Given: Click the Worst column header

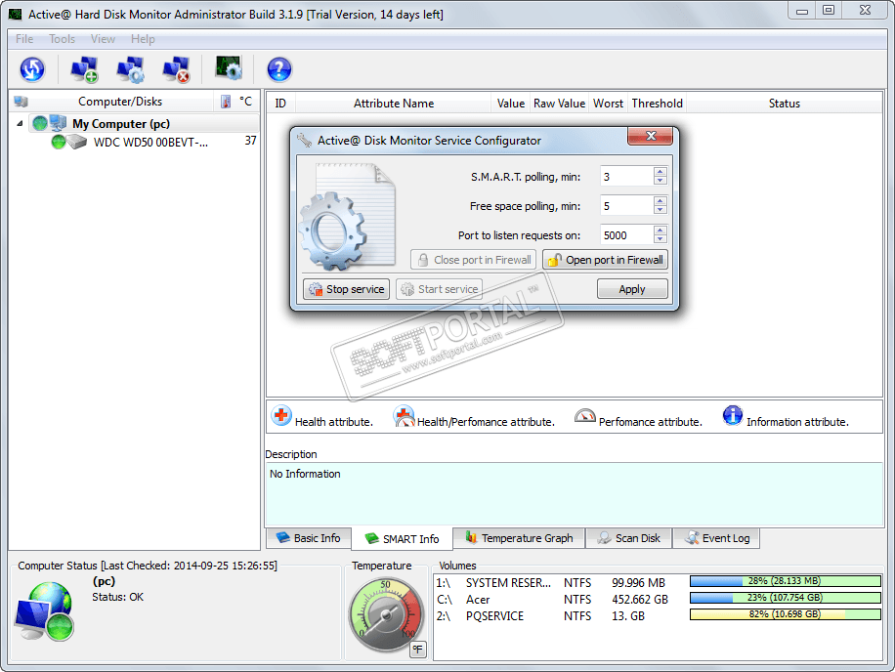Looking at the screenshot, I should pyautogui.click(x=608, y=104).
